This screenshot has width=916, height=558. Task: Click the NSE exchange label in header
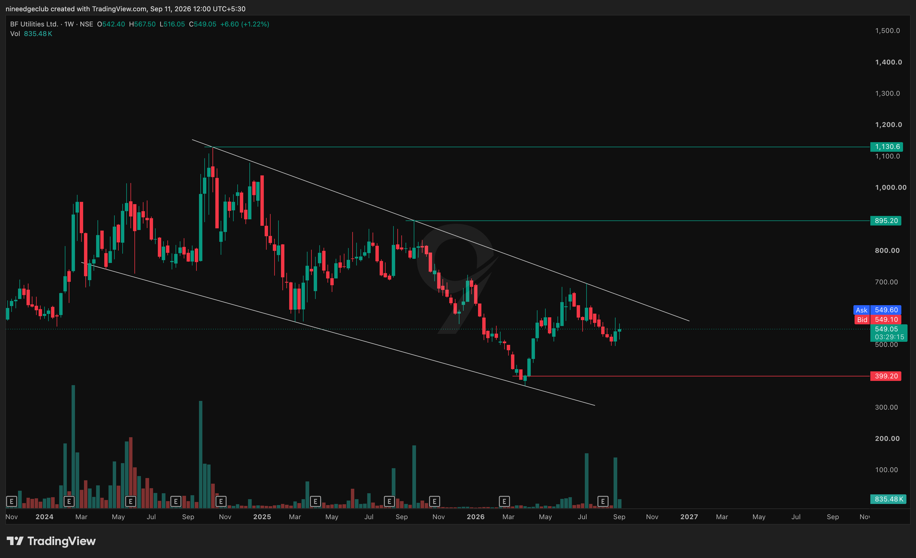click(x=86, y=24)
